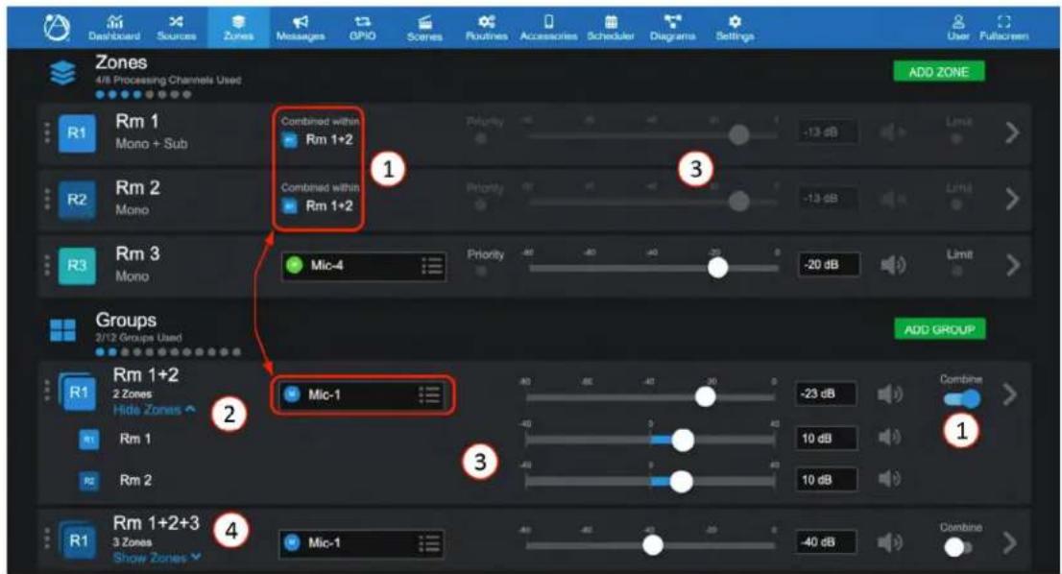Open the Accessories page

point(548,29)
